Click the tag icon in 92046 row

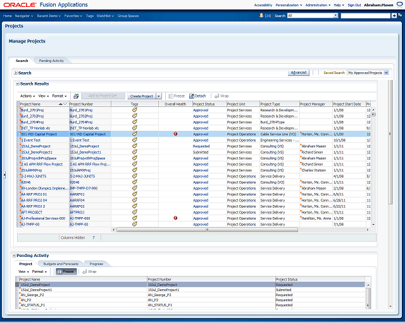pyautogui.click(x=134, y=182)
